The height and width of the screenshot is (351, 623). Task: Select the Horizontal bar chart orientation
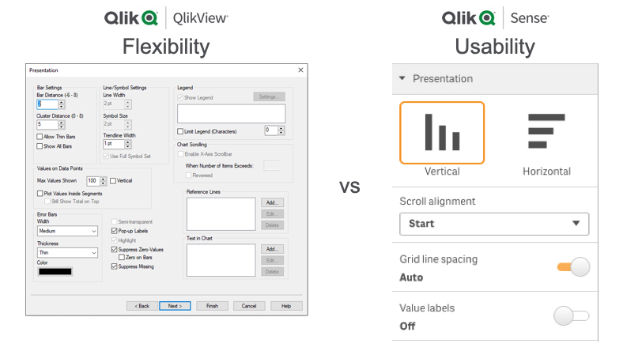pos(546,133)
